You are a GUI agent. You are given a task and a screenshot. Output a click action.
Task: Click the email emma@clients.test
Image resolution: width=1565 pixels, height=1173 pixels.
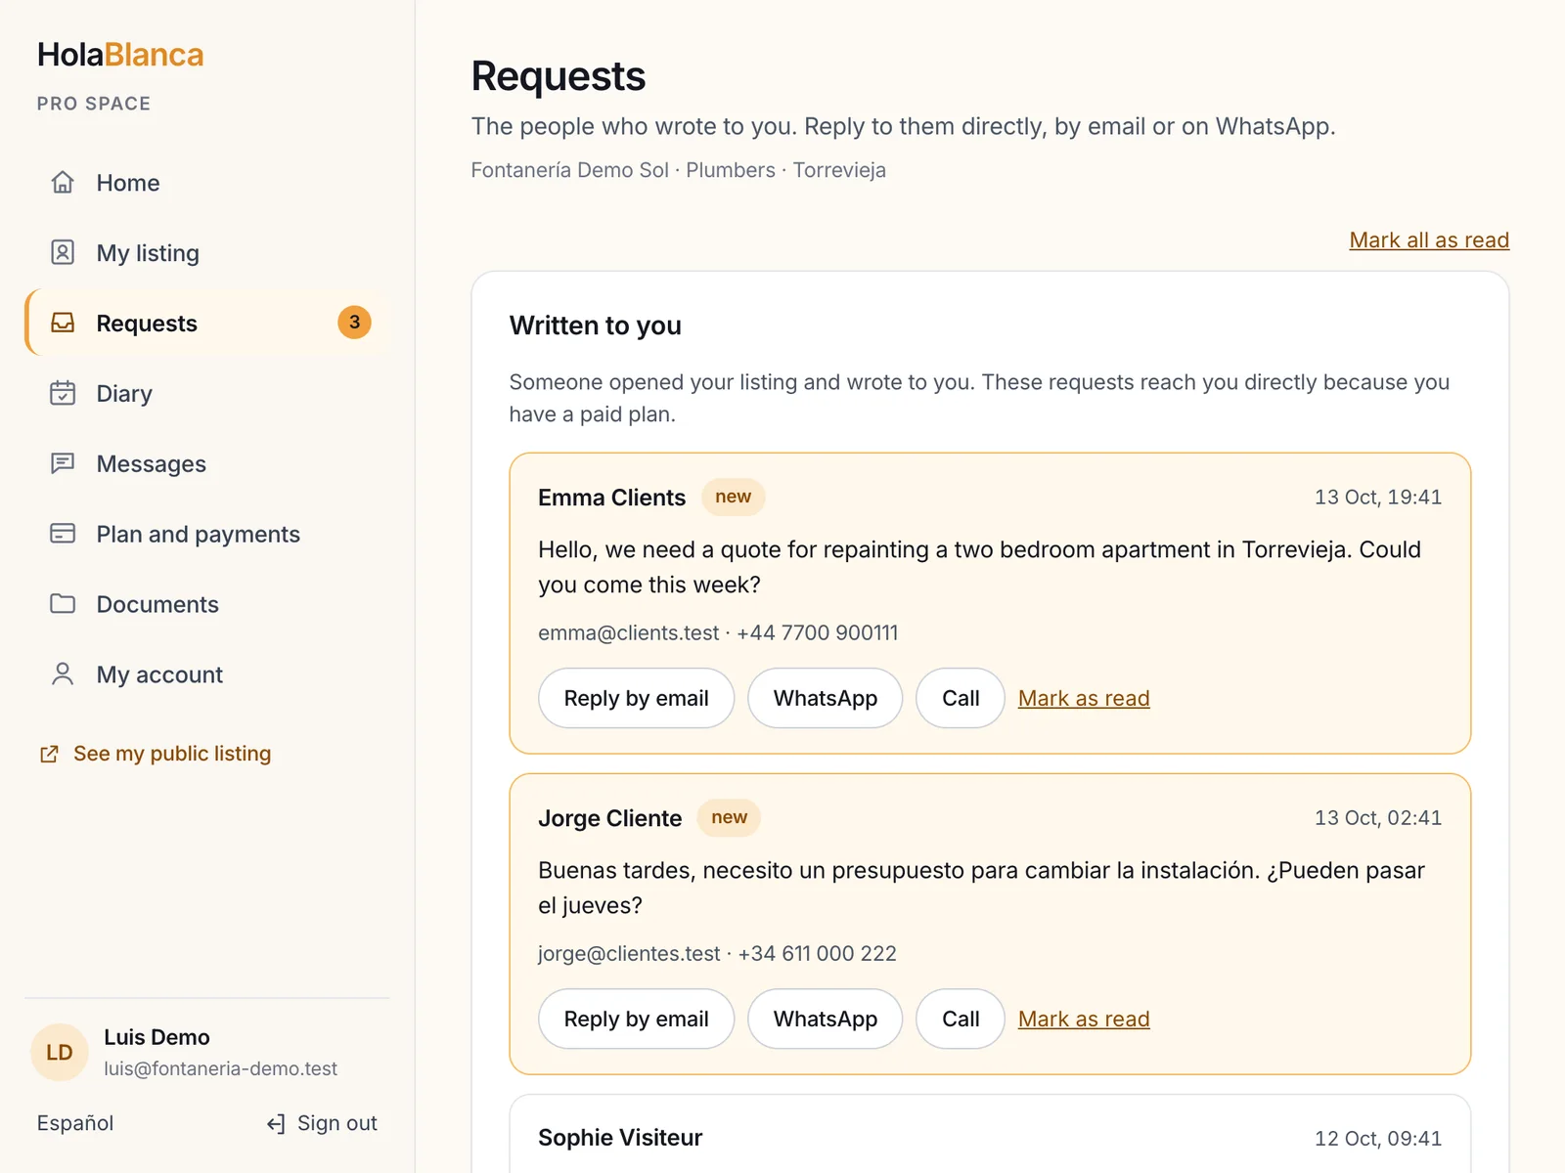[x=629, y=633]
